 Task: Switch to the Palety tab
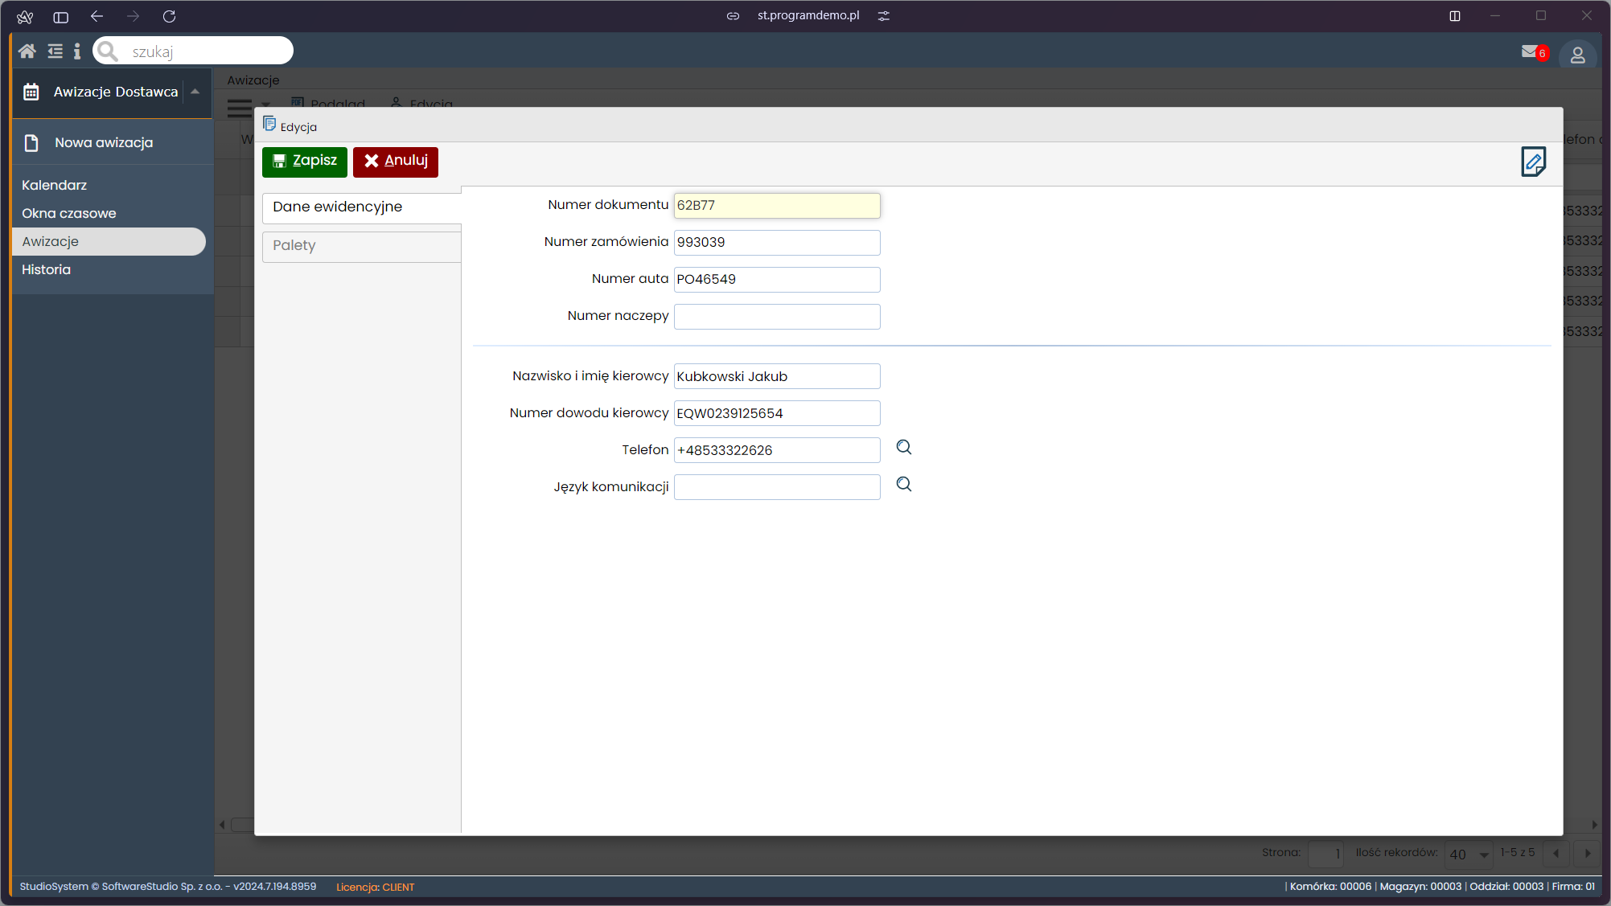click(361, 246)
